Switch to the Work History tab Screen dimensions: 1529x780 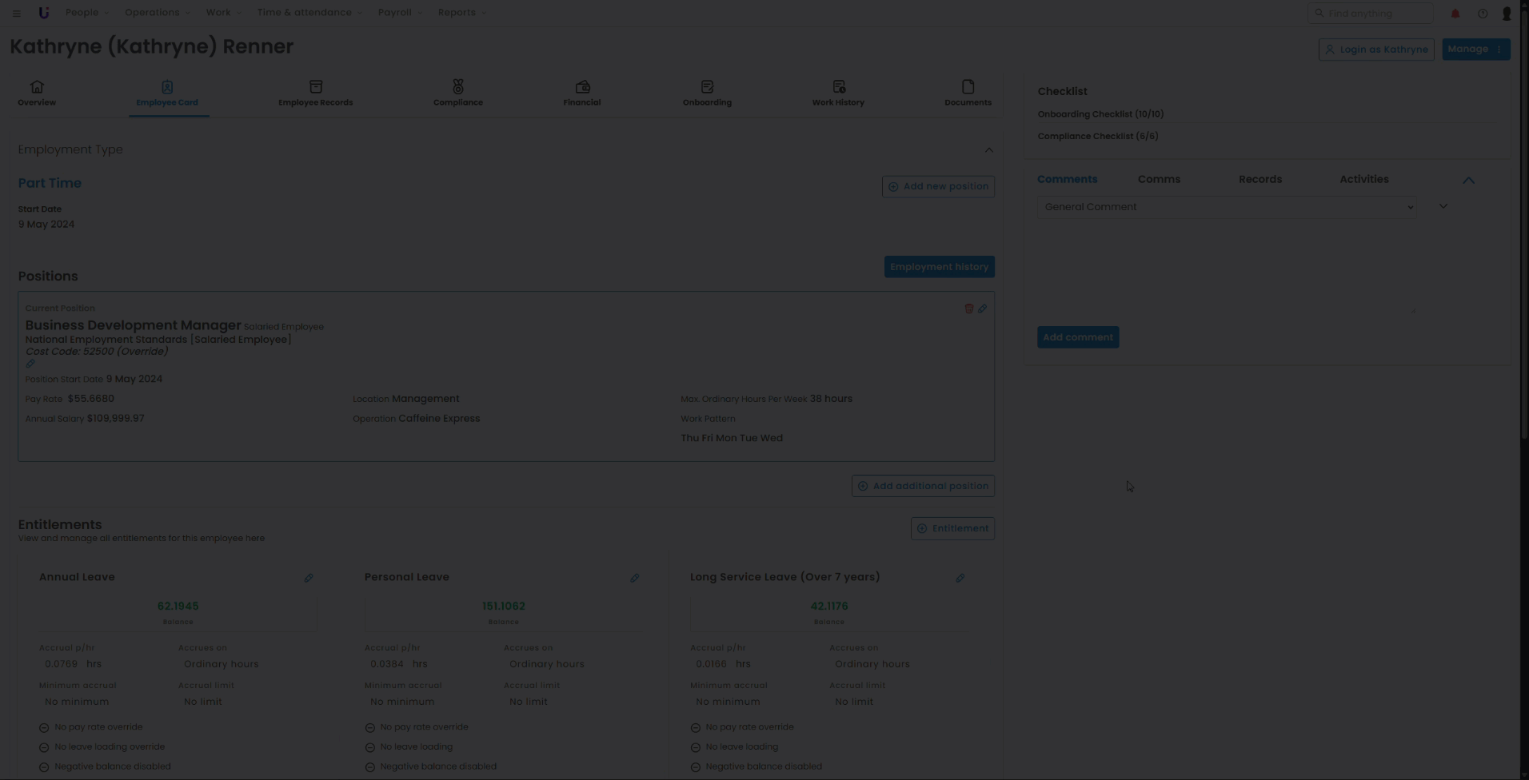[x=838, y=93]
